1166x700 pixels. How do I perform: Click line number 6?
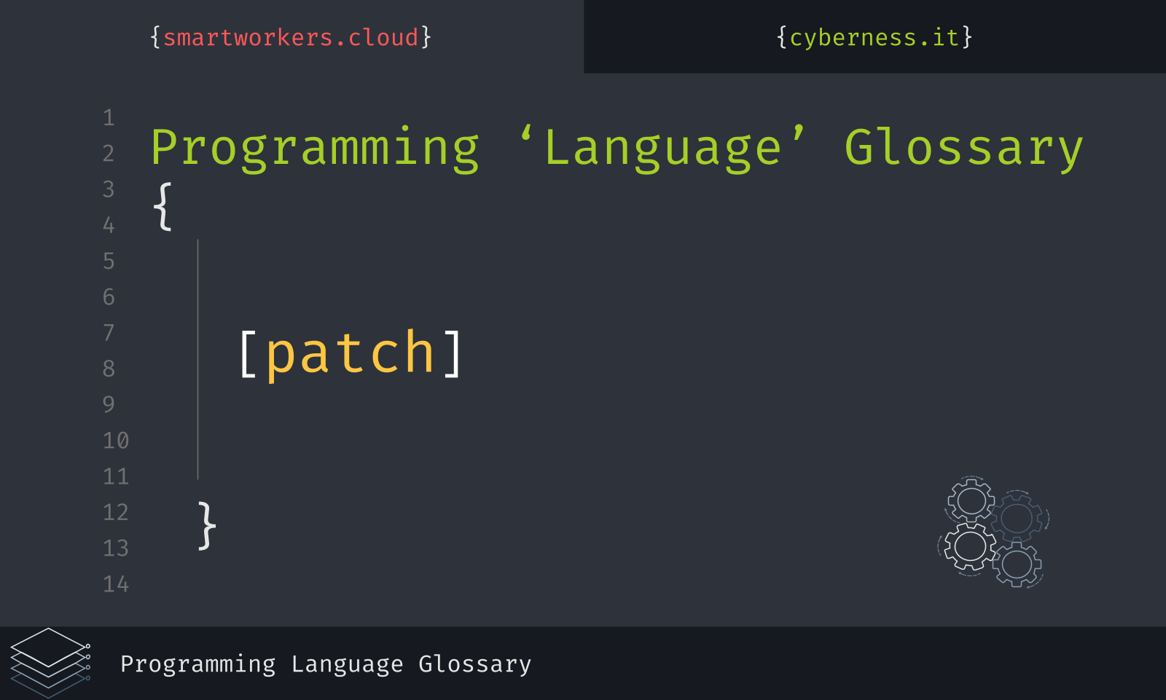point(109,296)
